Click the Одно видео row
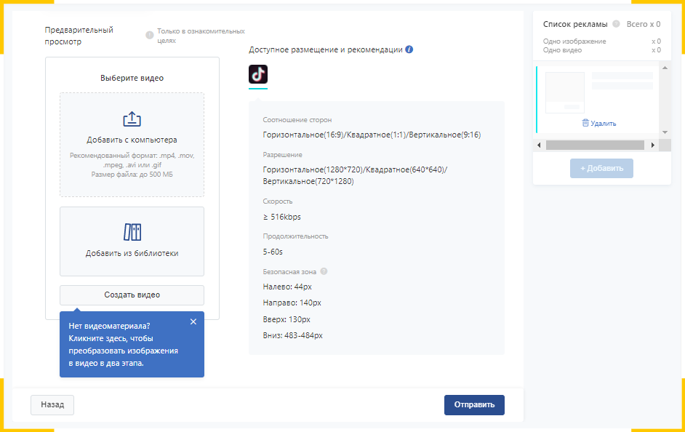The height and width of the screenshot is (432, 685). pyautogui.click(x=601, y=49)
